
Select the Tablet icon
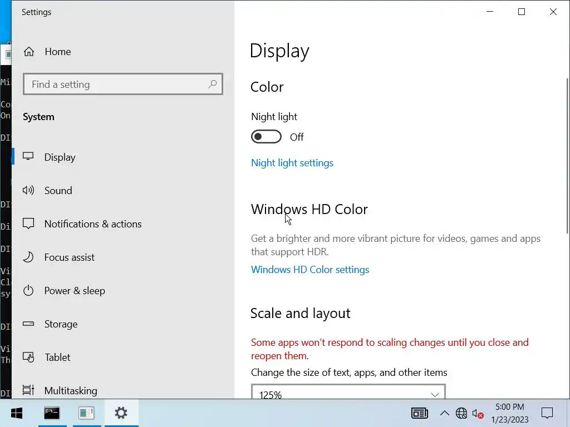click(x=28, y=358)
